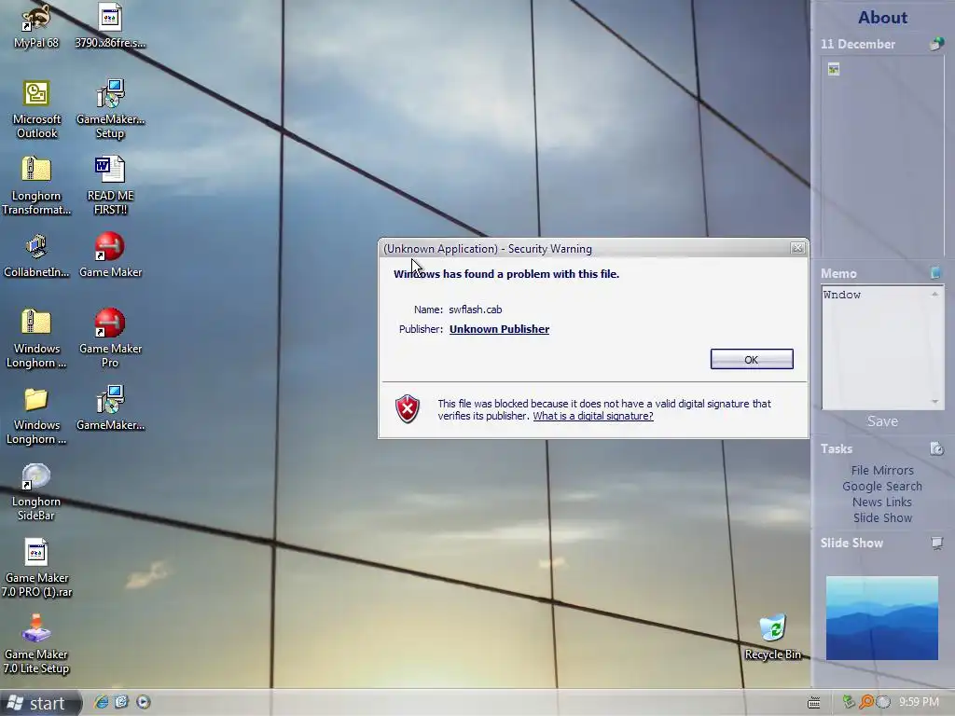
Task: Click the '11 December' date text
Action: tap(858, 44)
